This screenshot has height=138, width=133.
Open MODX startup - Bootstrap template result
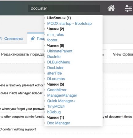tap(69, 24)
